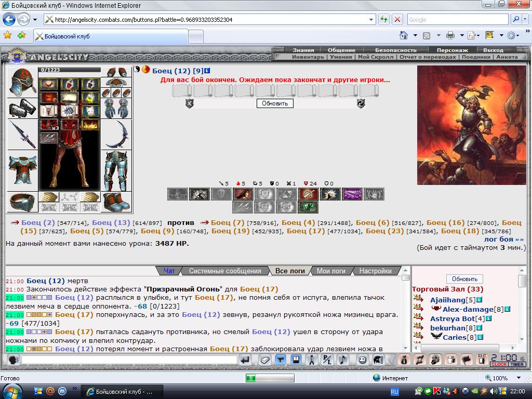Select the purple ability icon

352,194
